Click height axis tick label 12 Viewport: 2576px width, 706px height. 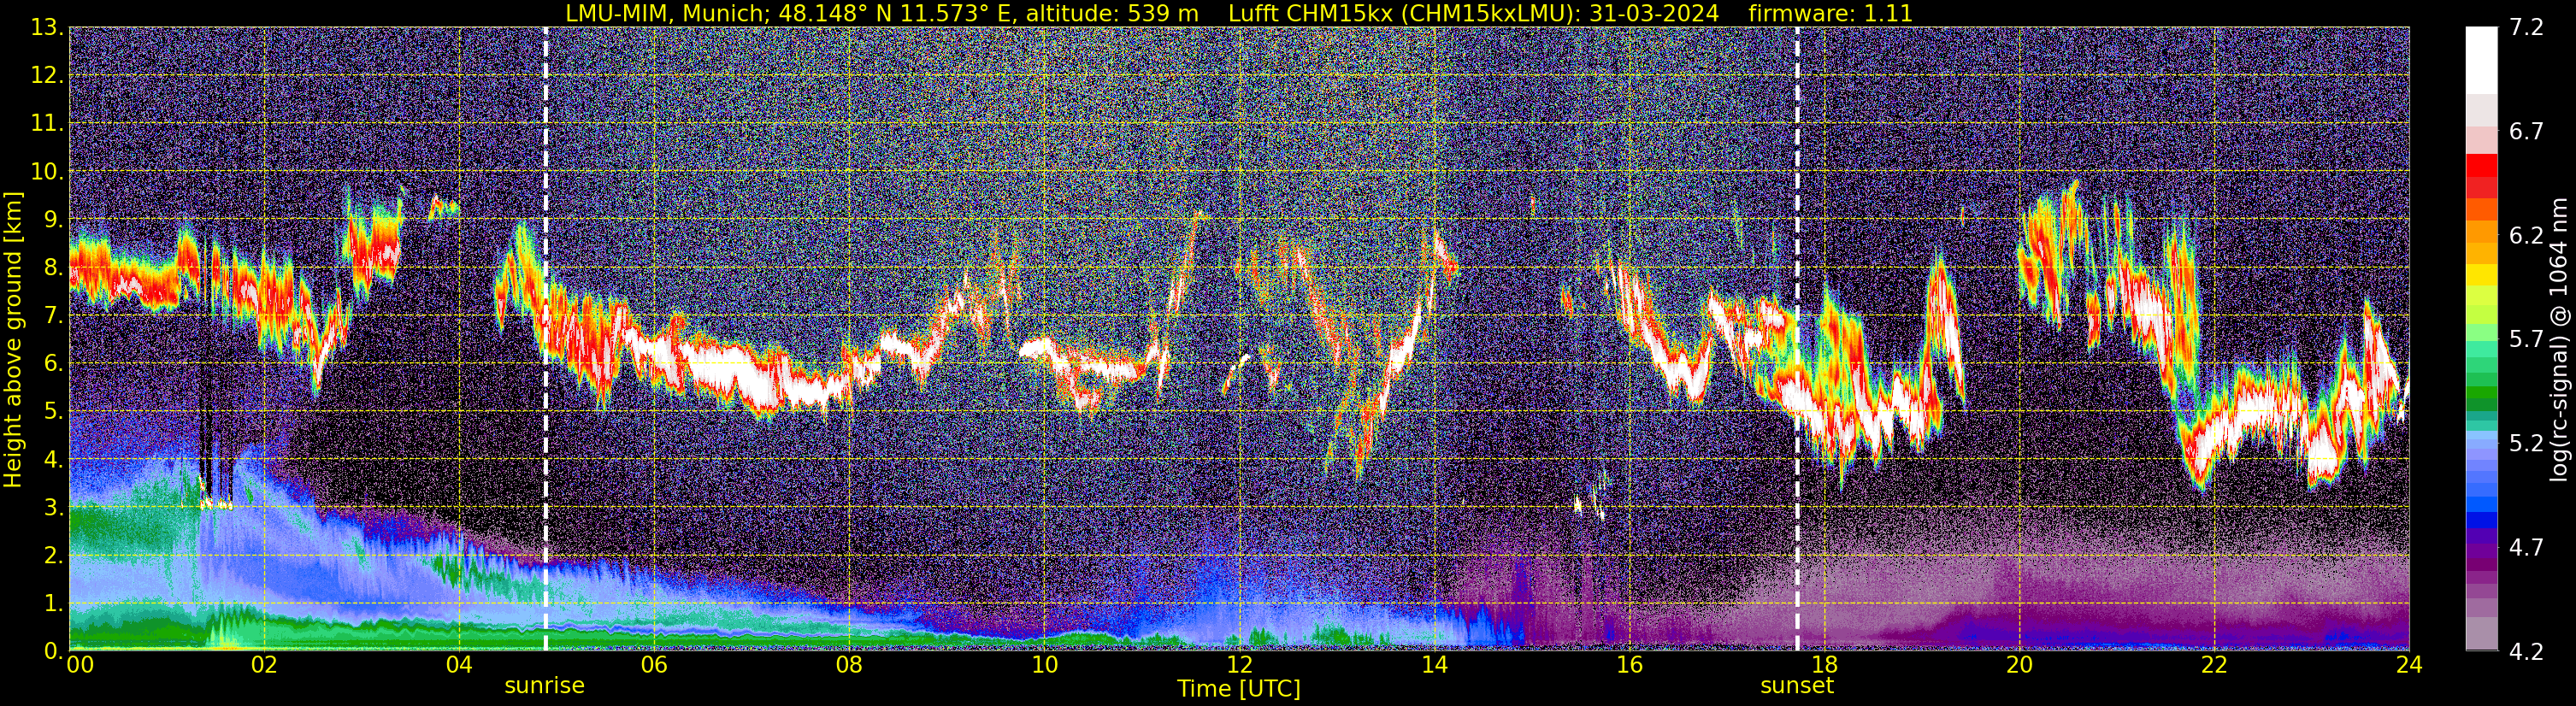click(x=46, y=76)
